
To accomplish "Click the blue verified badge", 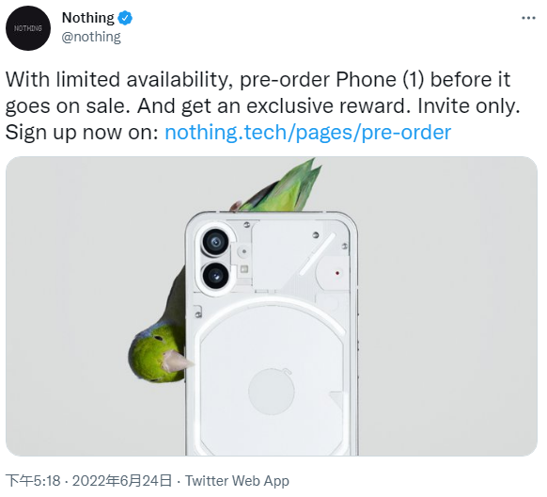I will (125, 18).
